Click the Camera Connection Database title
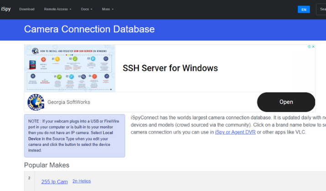 [89, 29]
